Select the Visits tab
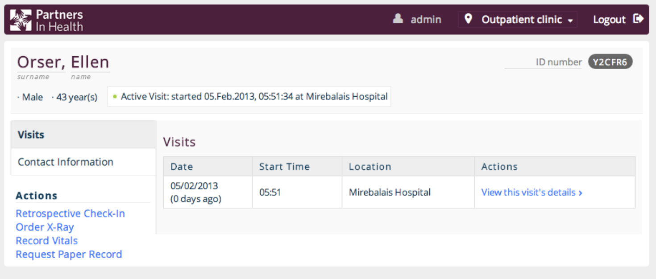 click(x=30, y=135)
